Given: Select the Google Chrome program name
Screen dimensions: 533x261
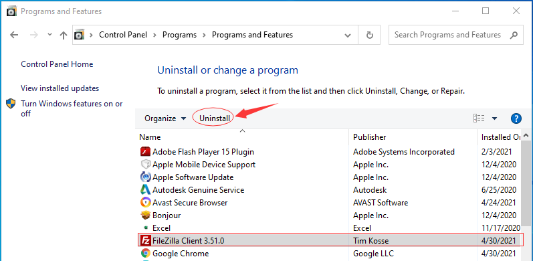Looking at the screenshot, I should pyautogui.click(x=181, y=254).
